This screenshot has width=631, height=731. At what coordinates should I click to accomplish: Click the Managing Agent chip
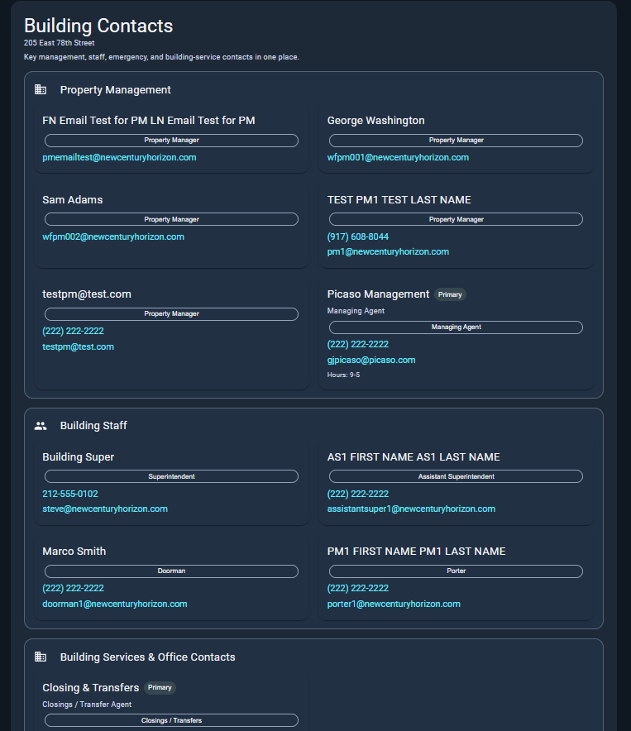[456, 327]
